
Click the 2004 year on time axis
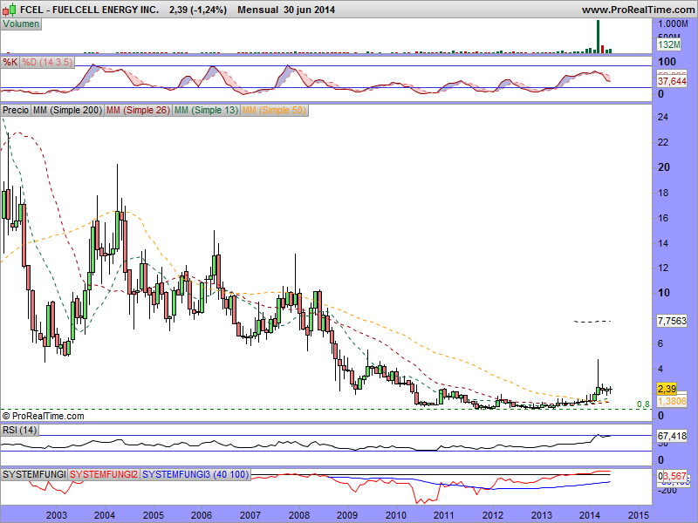(105, 515)
